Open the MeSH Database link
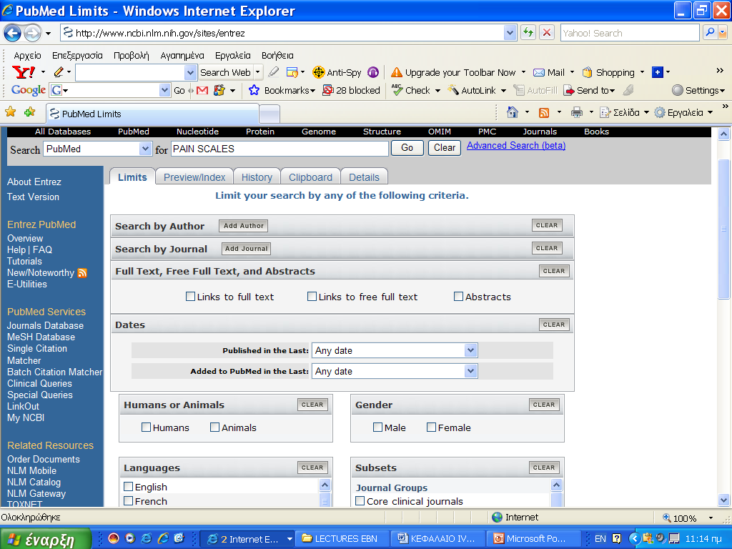732x549 pixels. click(x=41, y=337)
